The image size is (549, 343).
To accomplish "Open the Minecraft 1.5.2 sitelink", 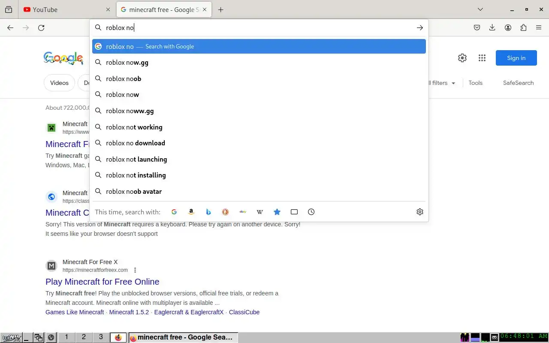I will point(129,312).
